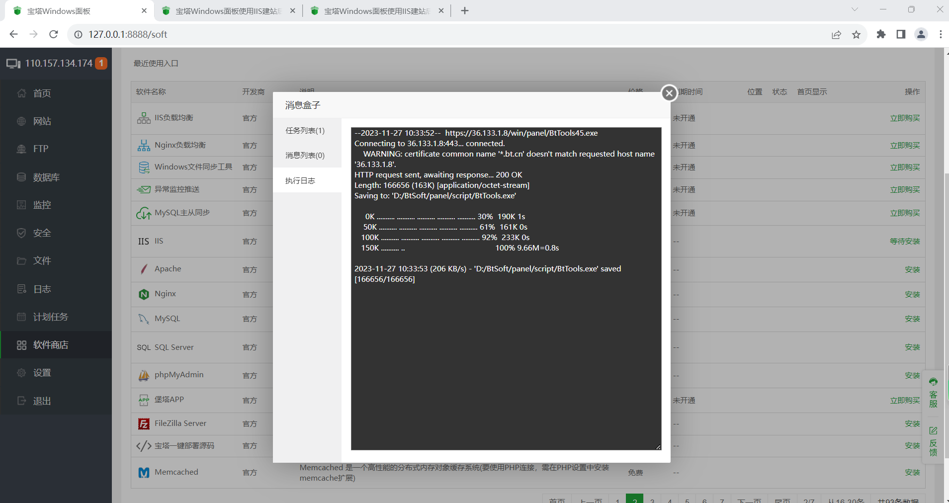Open the browser profile avatar
Image resolution: width=949 pixels, height=503 pixels.
point(921,34)
